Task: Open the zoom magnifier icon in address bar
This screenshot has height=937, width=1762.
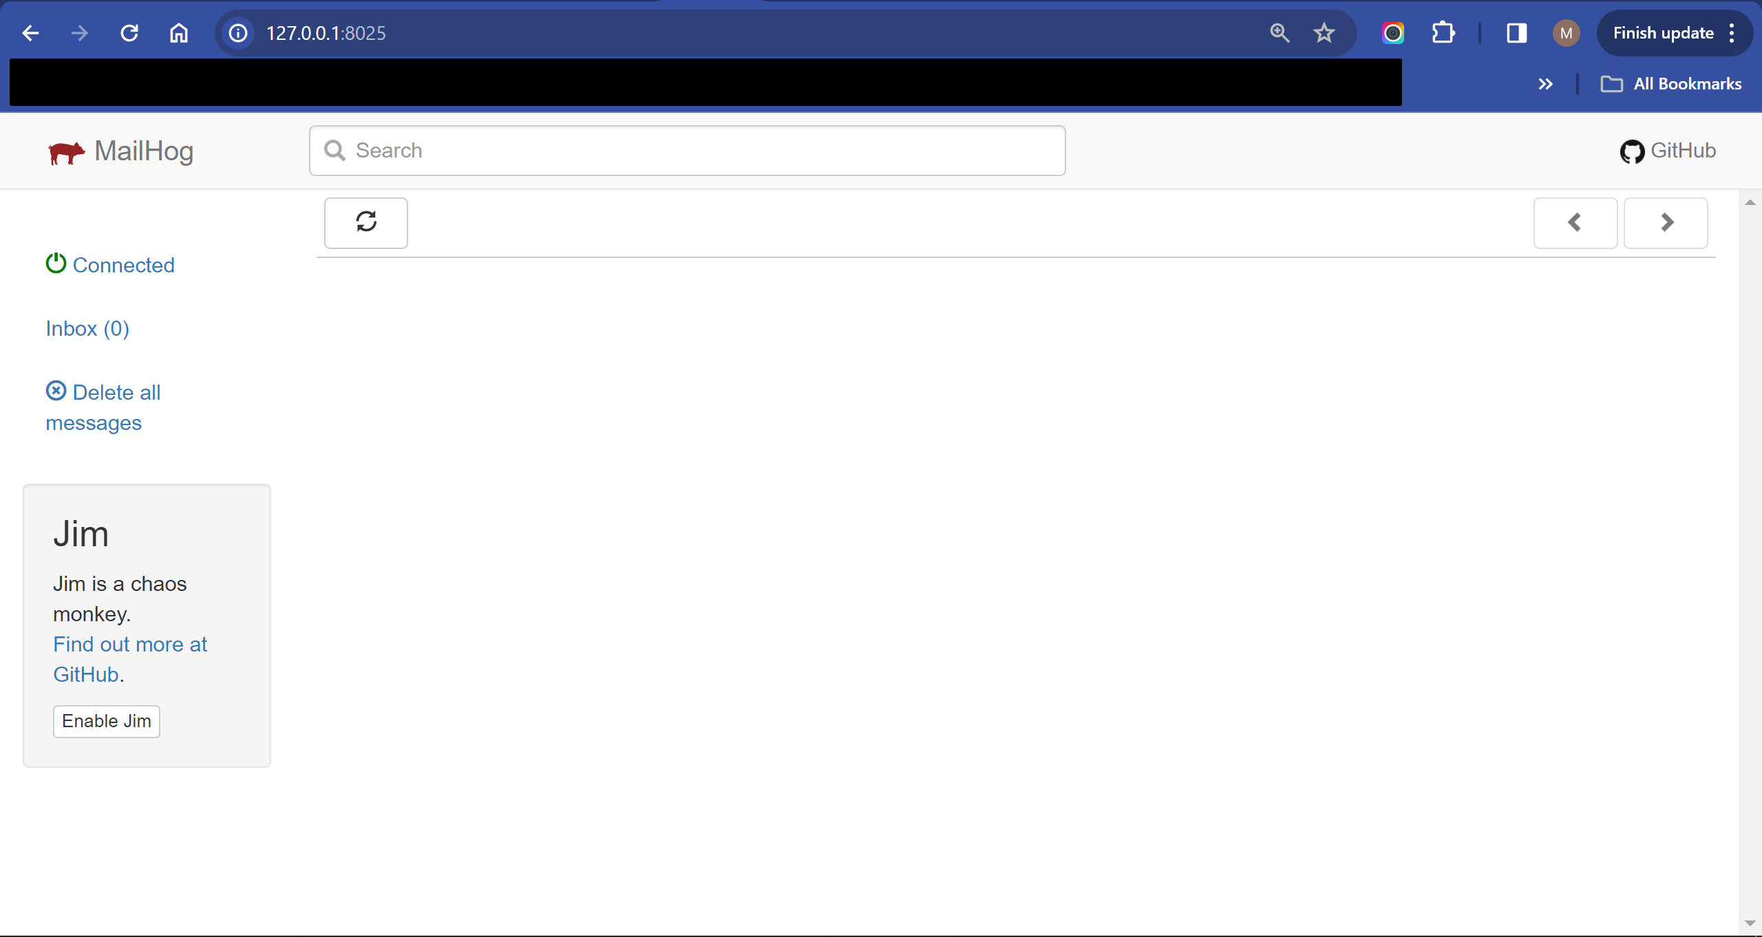Action: [x=1280, y=33]
